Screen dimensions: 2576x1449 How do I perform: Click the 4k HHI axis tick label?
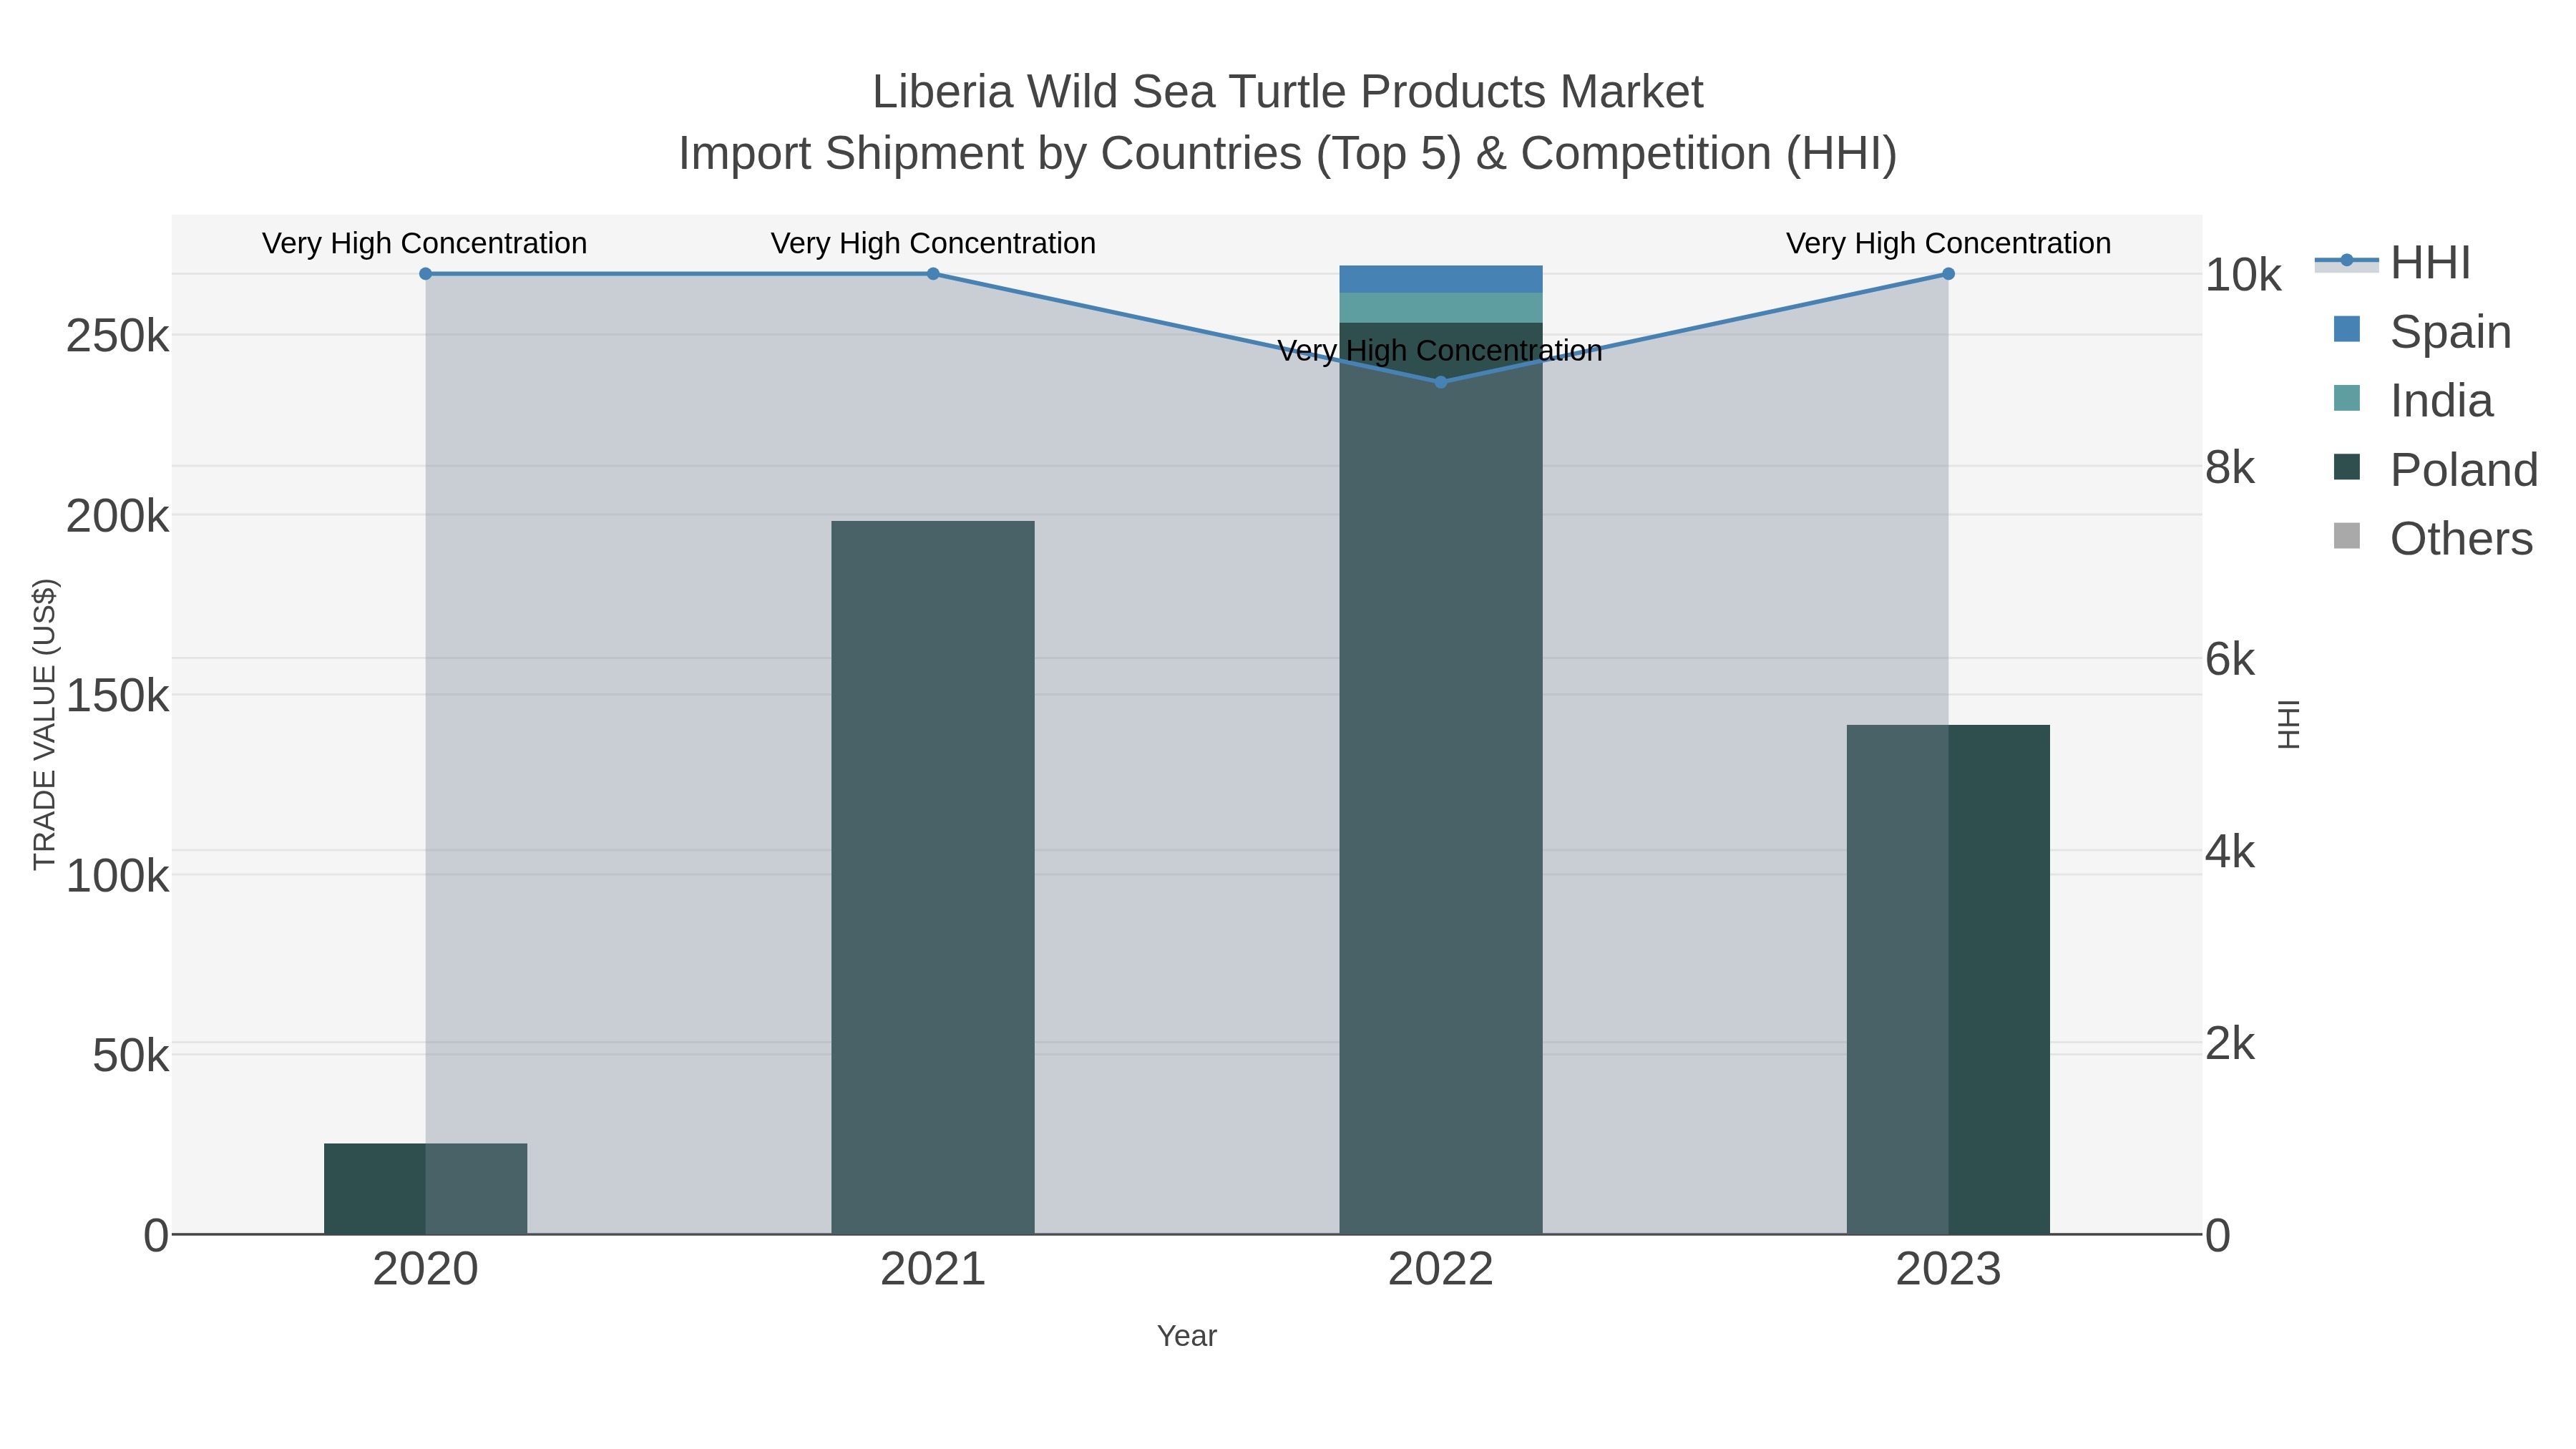tap(2230, 852)
